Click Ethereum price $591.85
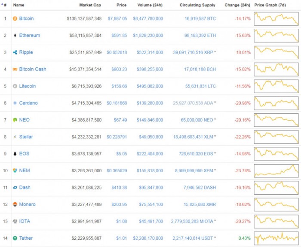This screenshot has width=301, height=247. pyautogui.click(x=119, y=36)
